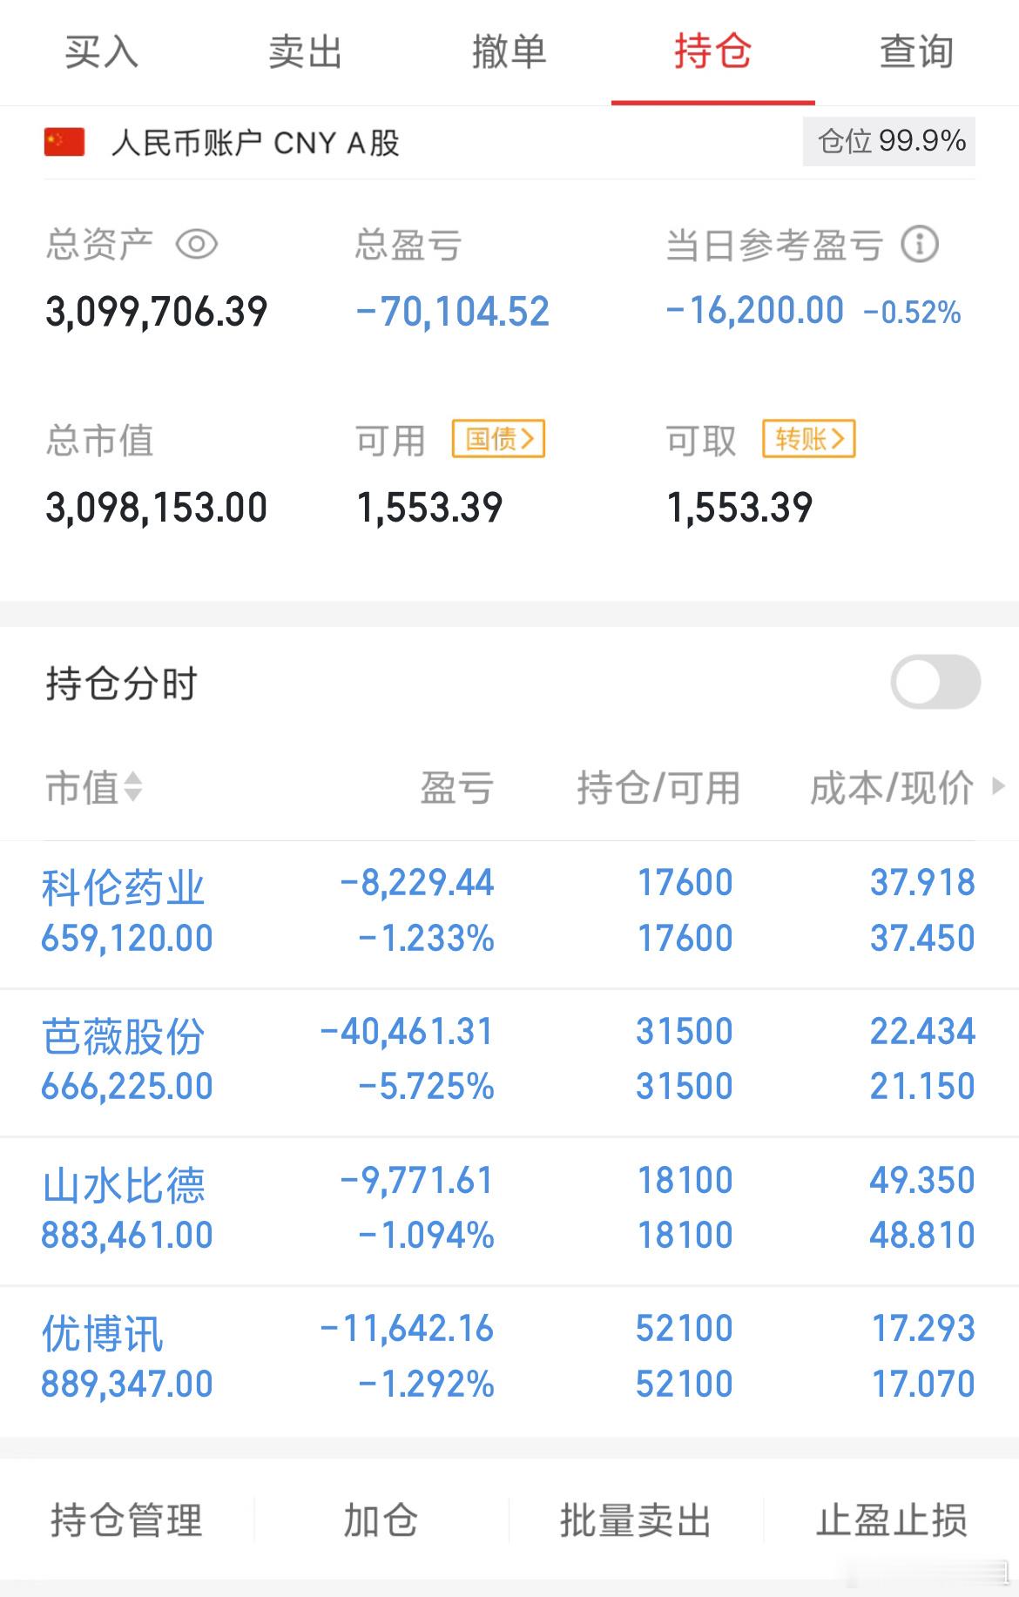Open 芭薇股份 holding row

(509, 1061)
